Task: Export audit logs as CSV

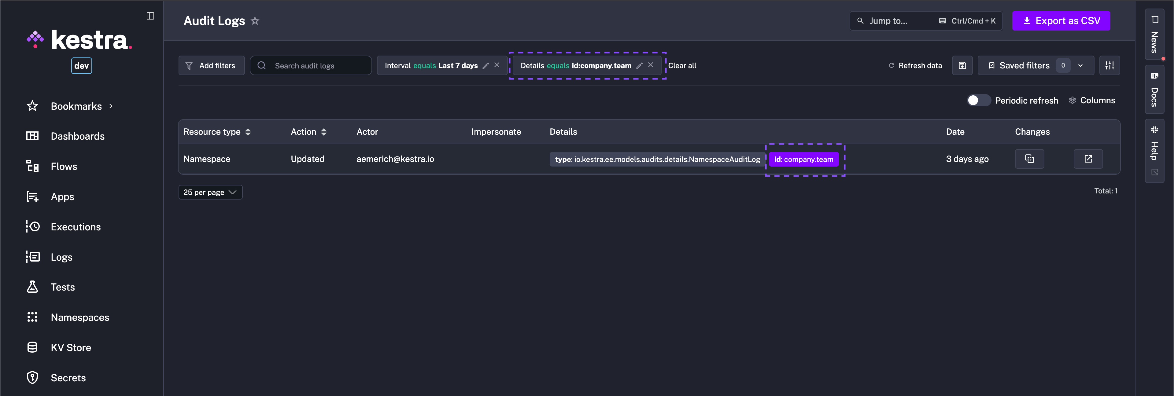Action: pos(1061,20)
